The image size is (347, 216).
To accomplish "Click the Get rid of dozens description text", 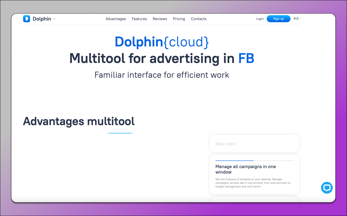I will click(253, 183).
